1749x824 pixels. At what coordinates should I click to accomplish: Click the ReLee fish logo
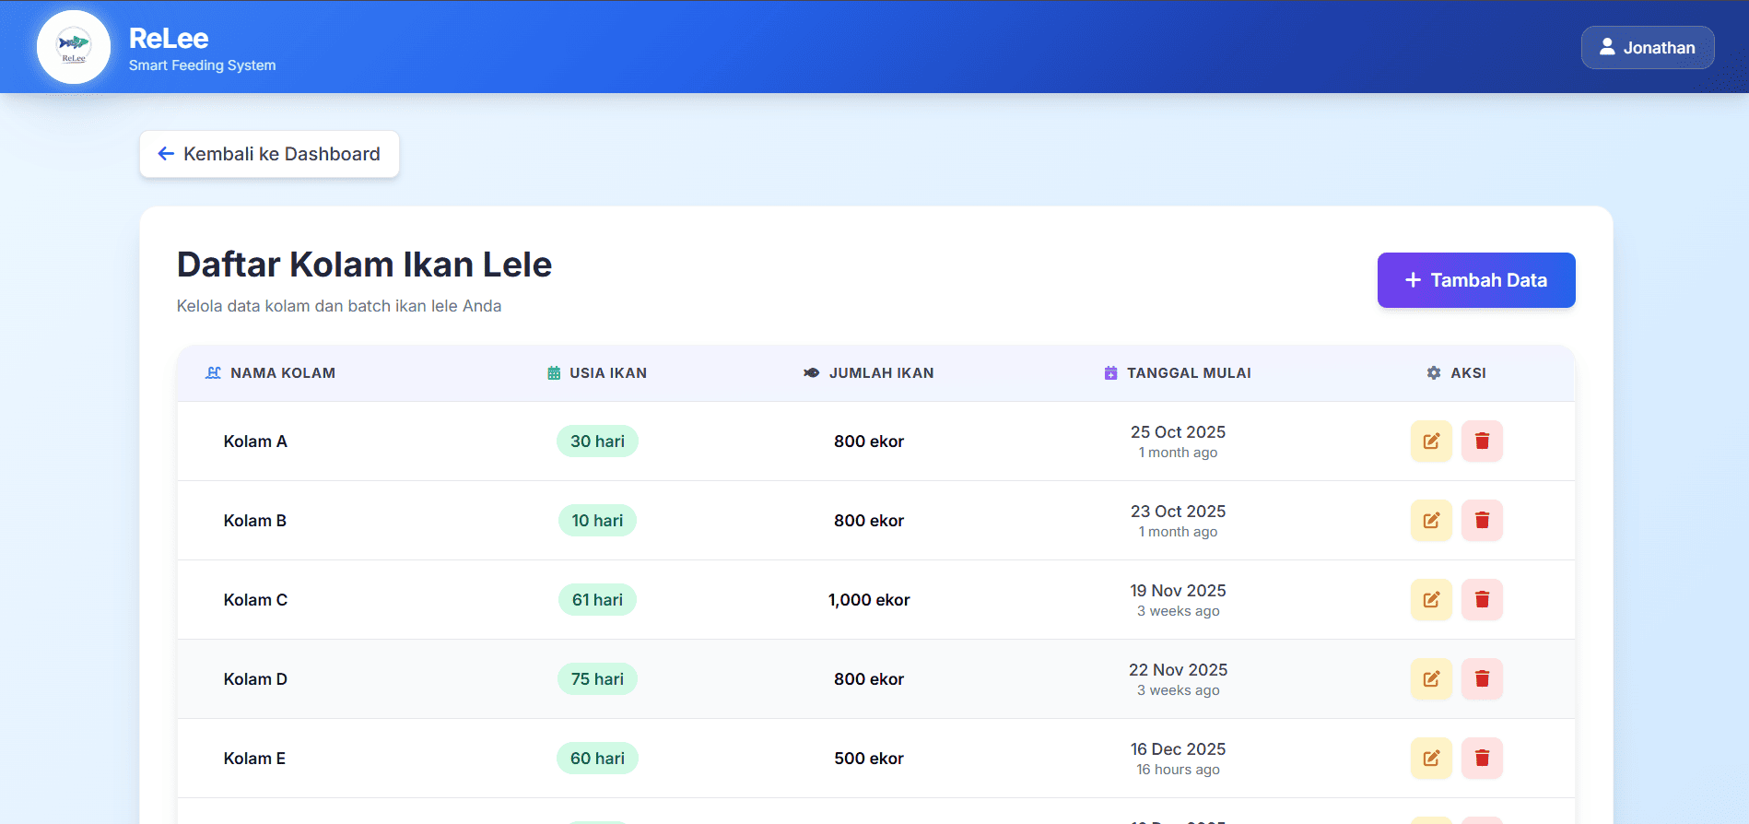[x=74, y=47]
